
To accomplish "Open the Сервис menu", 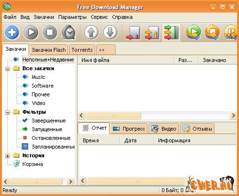I will pyautogui.click(x=99, y=17).
